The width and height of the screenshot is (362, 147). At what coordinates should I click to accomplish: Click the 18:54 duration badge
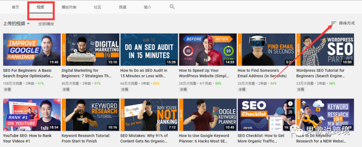(54, 127)
